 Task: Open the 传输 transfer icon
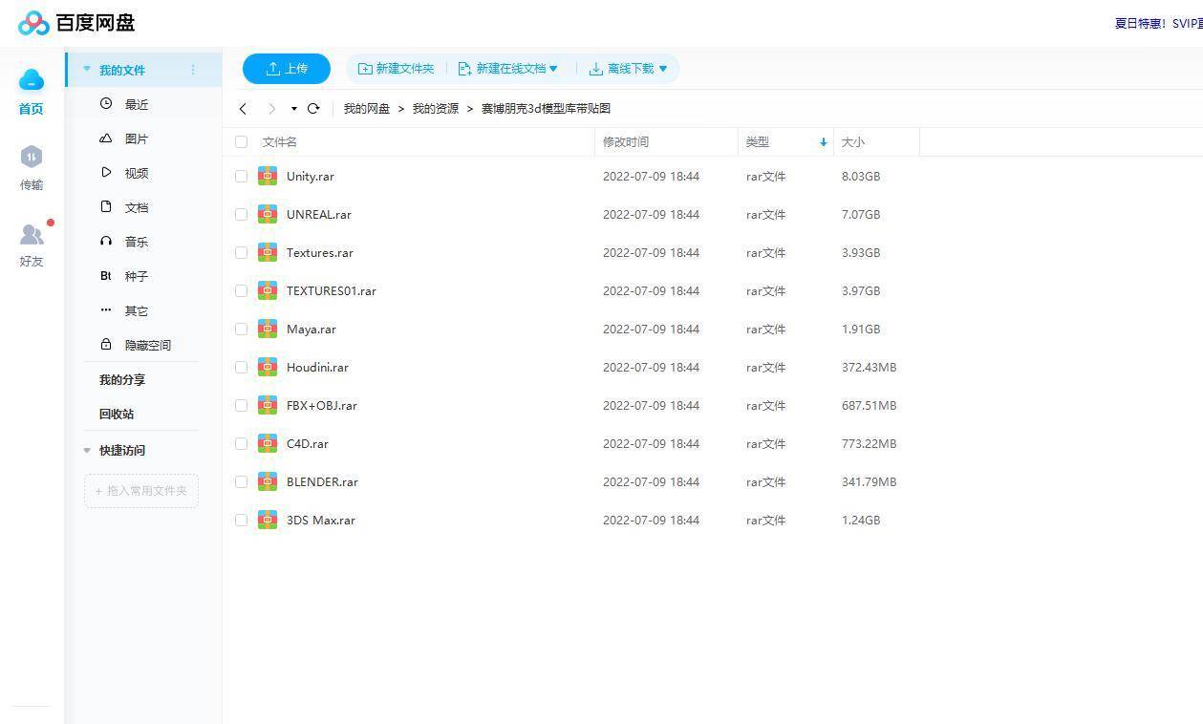pyautogui.click(x=32, y=157)
